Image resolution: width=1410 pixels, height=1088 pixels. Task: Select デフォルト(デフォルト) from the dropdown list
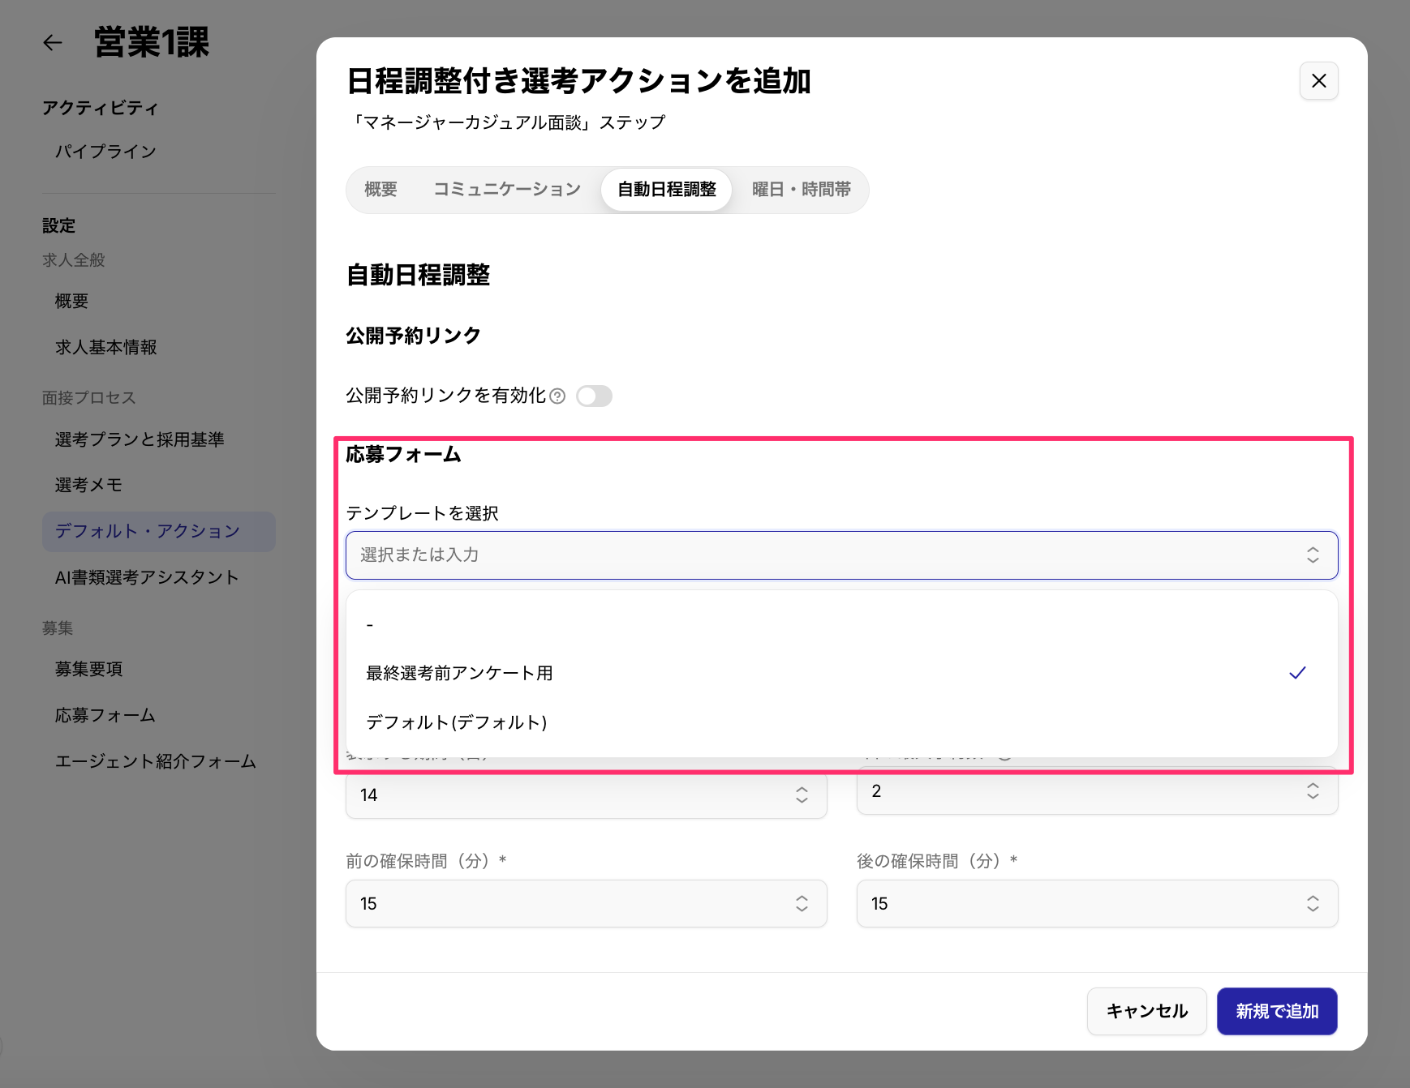point(457,722)
